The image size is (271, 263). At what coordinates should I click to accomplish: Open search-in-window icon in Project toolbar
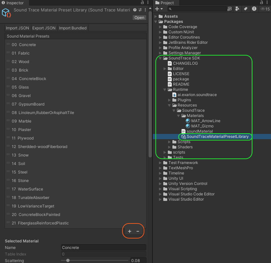pyautogui.click(x=230, y=9)
